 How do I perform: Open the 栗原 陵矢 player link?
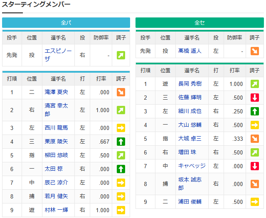(56, 141)
